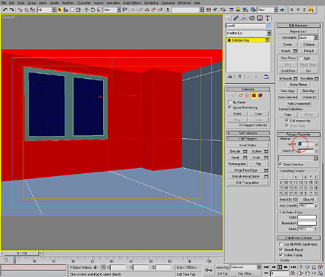Click the object color swatch beside name

(269, 26)
